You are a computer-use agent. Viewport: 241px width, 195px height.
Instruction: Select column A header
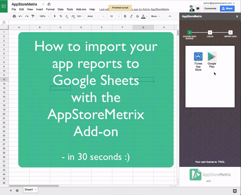(x=19, y=27)
